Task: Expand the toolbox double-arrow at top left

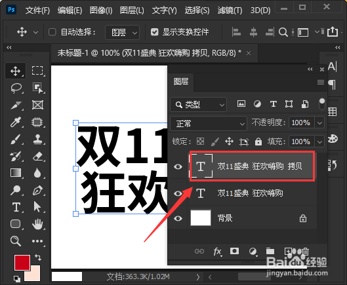Action: click(9, 48)
